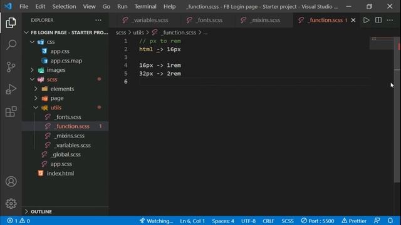Open the Extensions view
This screenshot has width=401, height=225.
(11, 111)
